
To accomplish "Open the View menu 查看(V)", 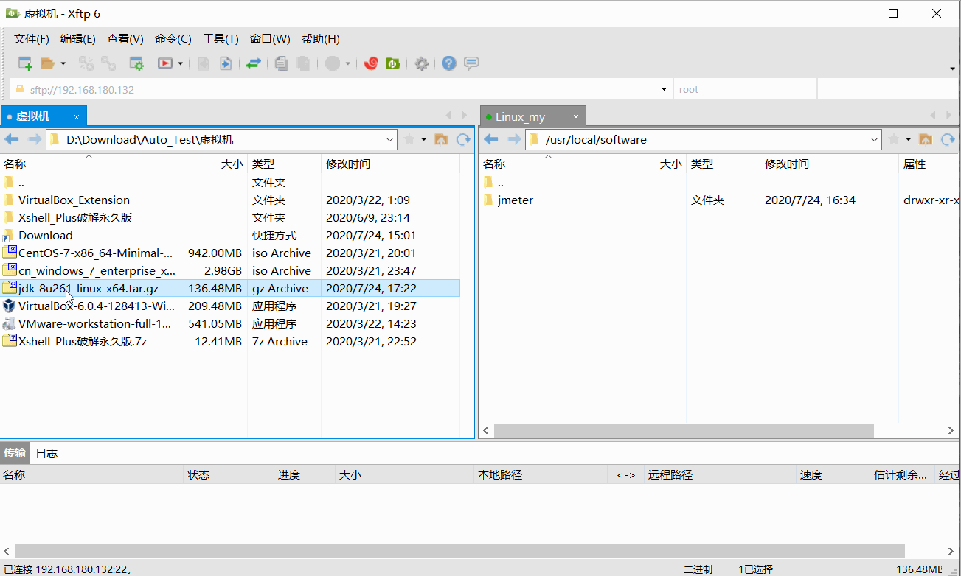I will [x=125, y=39].
